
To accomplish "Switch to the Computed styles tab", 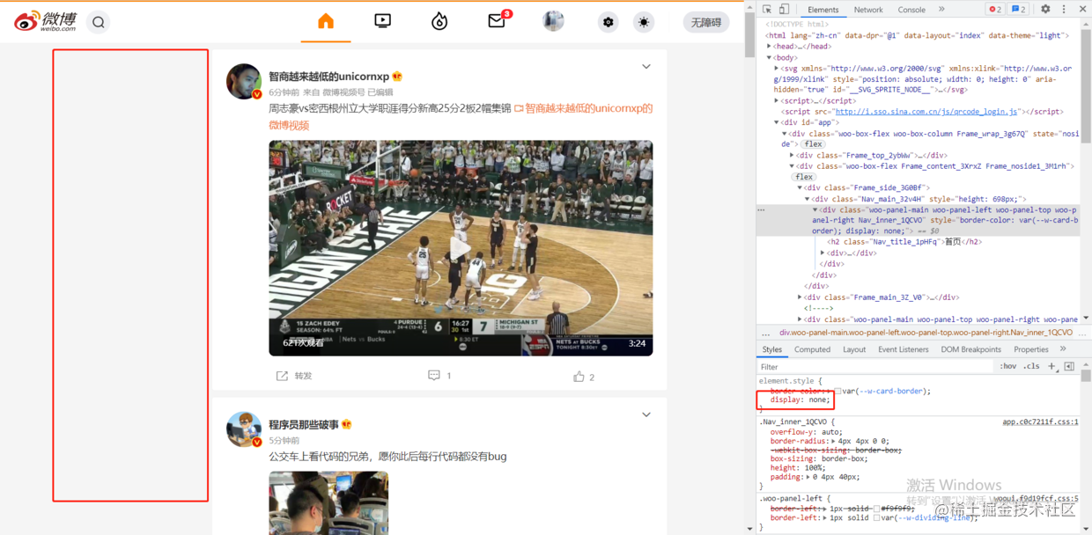I will 812,349.
